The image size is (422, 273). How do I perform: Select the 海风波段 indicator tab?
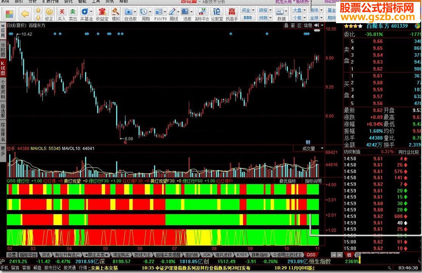pyautogui.click(x=224, y=255)
